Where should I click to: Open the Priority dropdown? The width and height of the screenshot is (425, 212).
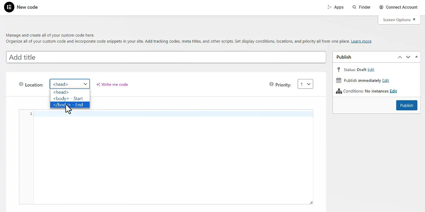coord(305,84)
